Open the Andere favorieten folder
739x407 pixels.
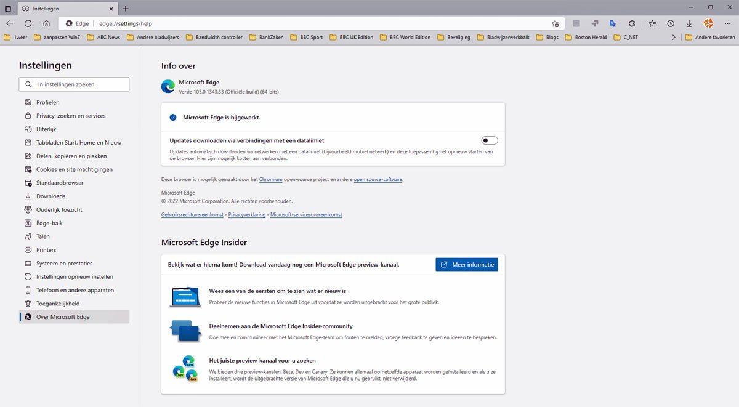(x=709, y=37)
